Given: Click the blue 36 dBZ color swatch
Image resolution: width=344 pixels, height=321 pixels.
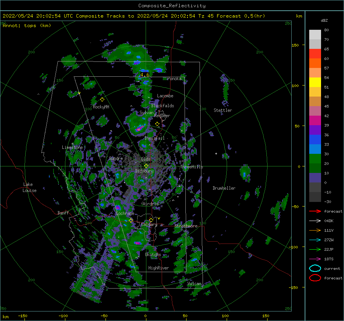Looking at the screenshot, I should (x=315, y=139).
